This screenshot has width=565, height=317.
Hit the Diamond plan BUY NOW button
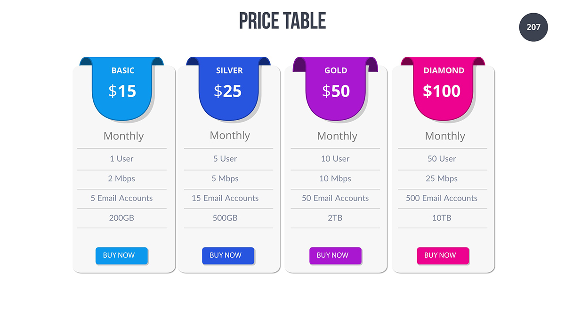pos(443,255)
